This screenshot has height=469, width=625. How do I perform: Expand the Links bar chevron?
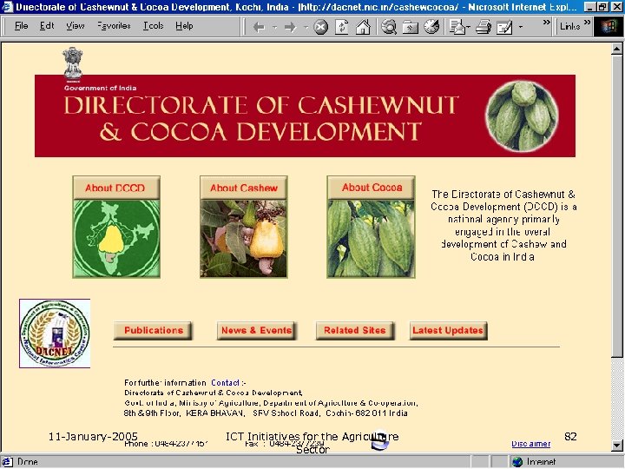click(587, 23)
